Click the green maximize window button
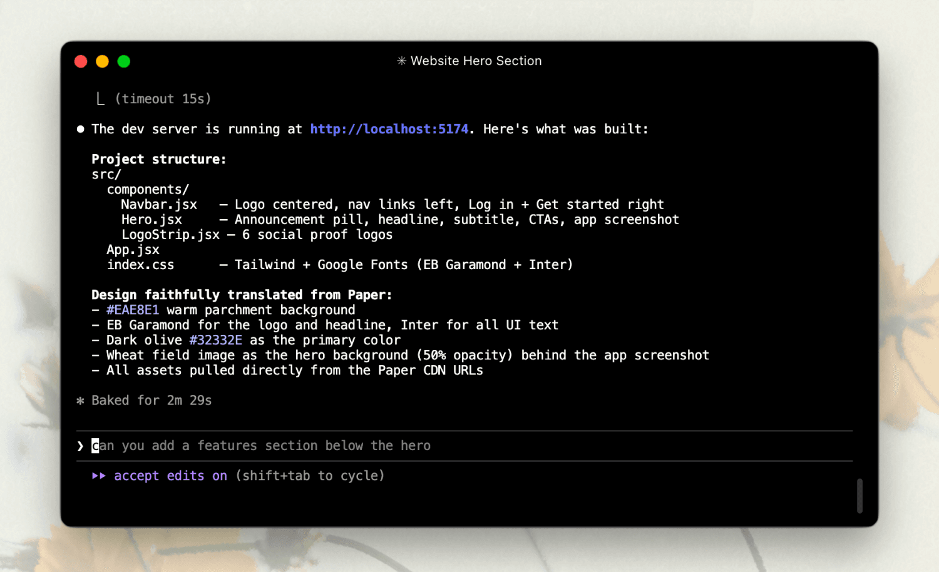Viewport: 939px width, 572px height. pos(124,61)
